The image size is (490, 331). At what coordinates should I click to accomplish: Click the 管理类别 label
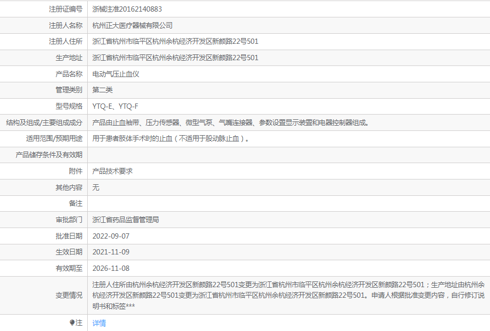click(69, 90)
